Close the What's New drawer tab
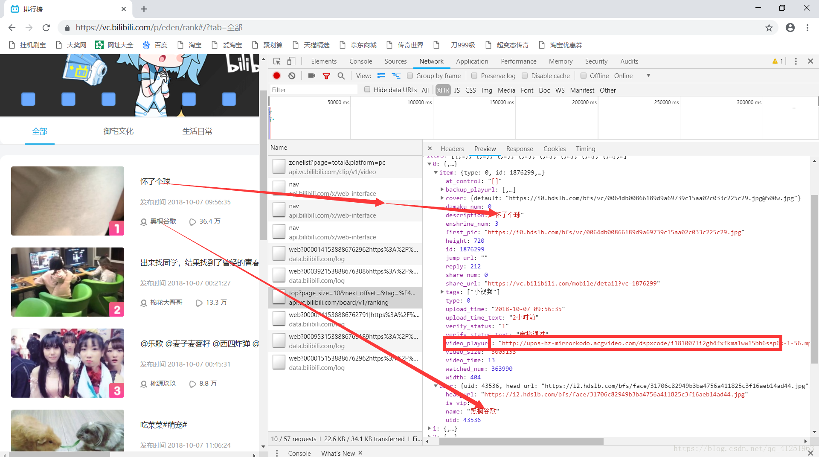 coord(360,453)
